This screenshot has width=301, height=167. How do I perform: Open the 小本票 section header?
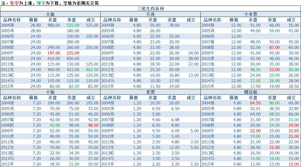(x=251, y=14)
